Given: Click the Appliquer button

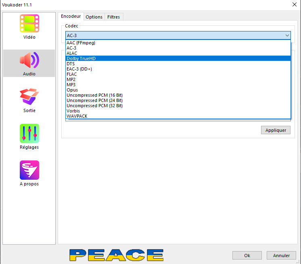Looking at the screenshot, I should [x=276, y=130].
